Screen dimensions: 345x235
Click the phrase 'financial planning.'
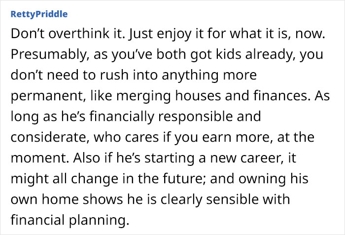pos(70,220)
